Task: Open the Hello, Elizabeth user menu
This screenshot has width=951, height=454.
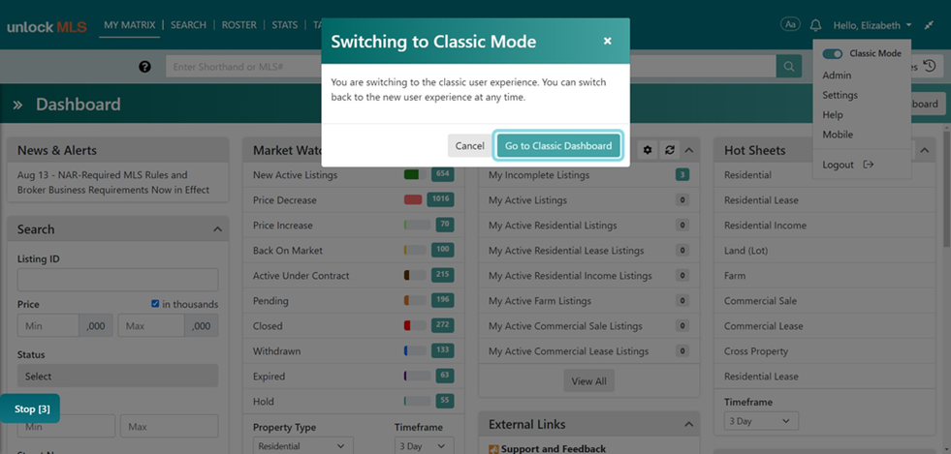Action: point(872,25)
